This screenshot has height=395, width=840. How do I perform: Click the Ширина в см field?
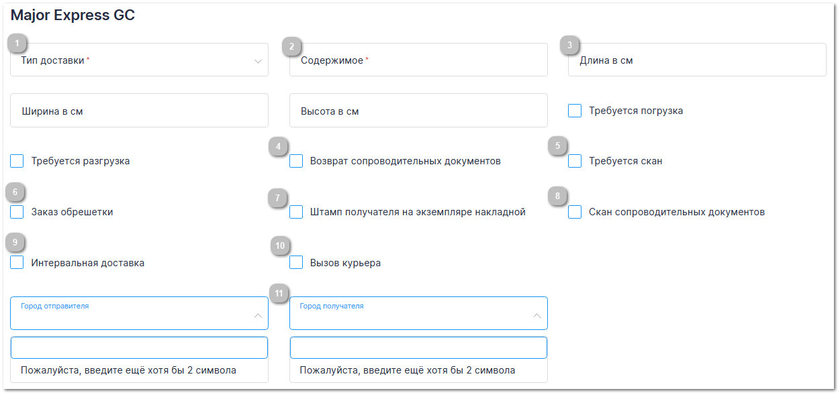[x=139, y=111]
